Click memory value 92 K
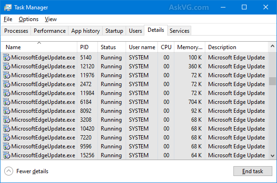Screen dimensions: 277x183 click(x=196, y=111)
